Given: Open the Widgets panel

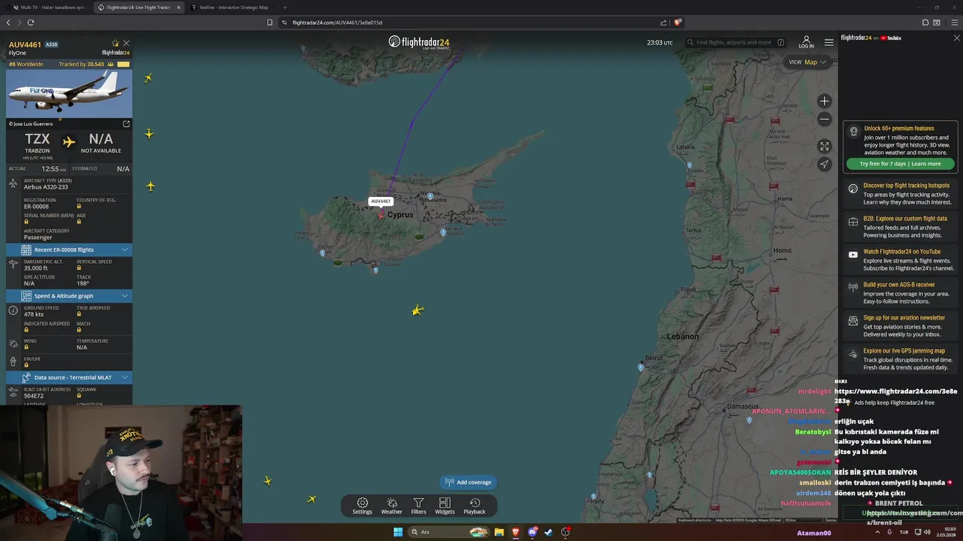Looking at the screenshot, I should coord(445,506).
